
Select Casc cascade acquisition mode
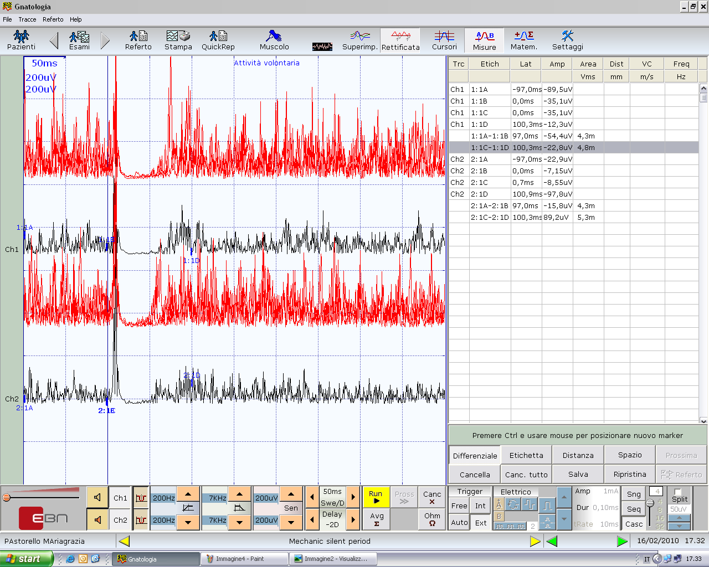point(634,524)
